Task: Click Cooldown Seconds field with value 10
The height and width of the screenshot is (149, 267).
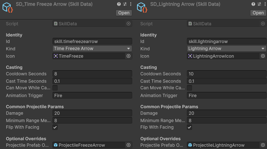Action: [x=226, y=74]
